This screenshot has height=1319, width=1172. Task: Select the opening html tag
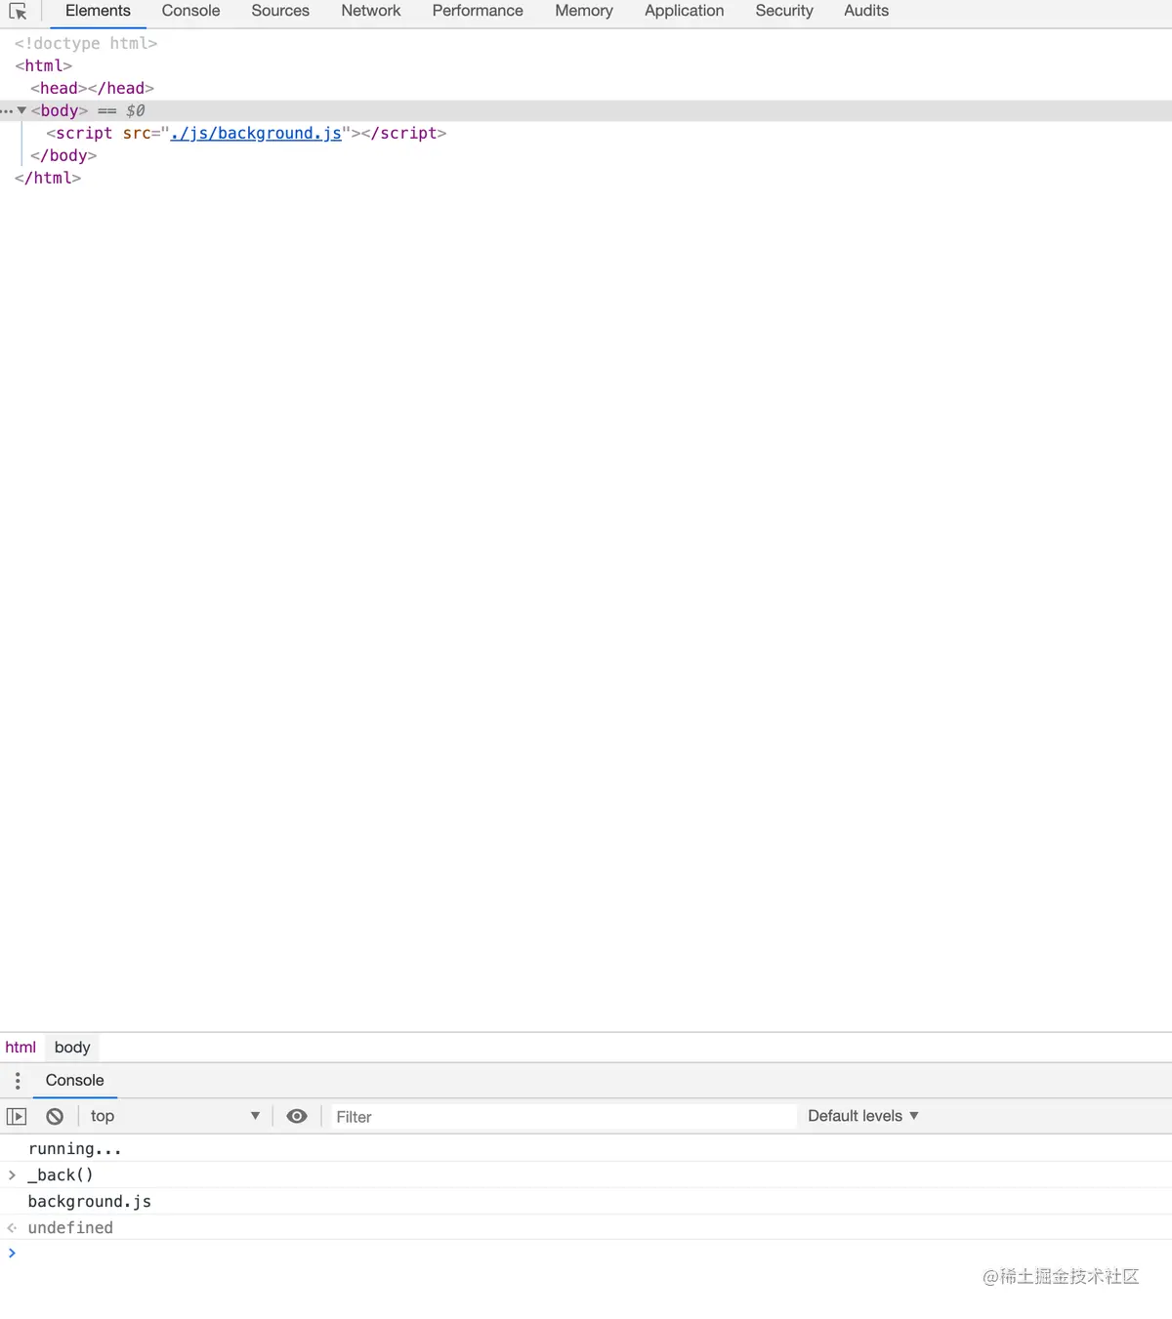tap(44, 65)
